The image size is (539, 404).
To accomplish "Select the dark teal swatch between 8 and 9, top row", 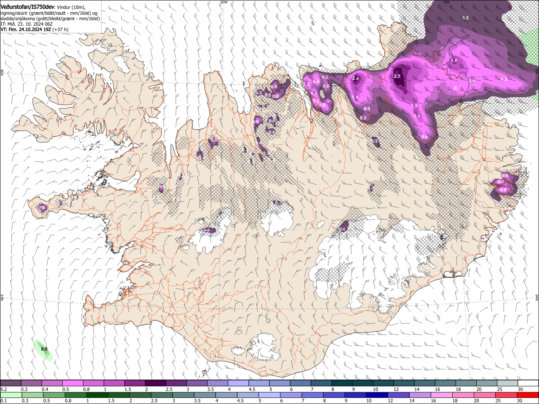I will (342, 383).
